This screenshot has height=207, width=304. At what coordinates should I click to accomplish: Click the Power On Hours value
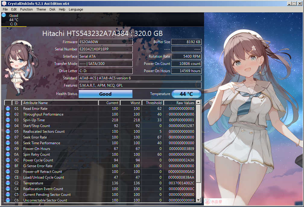(x=186, y=71)
